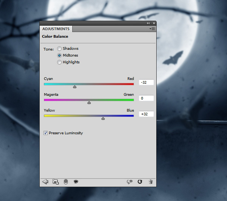Click the Green label

[129, 95]
